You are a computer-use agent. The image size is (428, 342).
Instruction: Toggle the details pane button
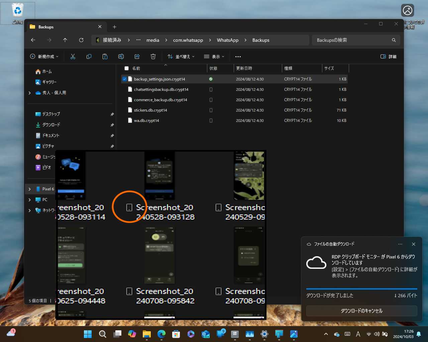[x=389, y=56]
